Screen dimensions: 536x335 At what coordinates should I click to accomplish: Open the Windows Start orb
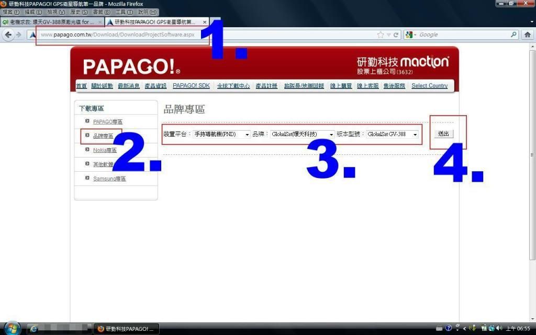(x=12, y=328)
